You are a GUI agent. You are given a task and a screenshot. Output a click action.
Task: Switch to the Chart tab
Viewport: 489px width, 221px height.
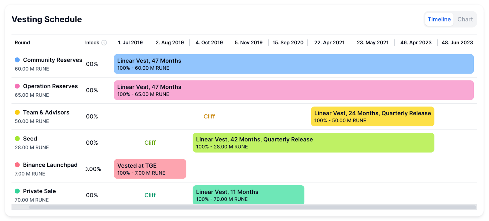click(465, 19)
